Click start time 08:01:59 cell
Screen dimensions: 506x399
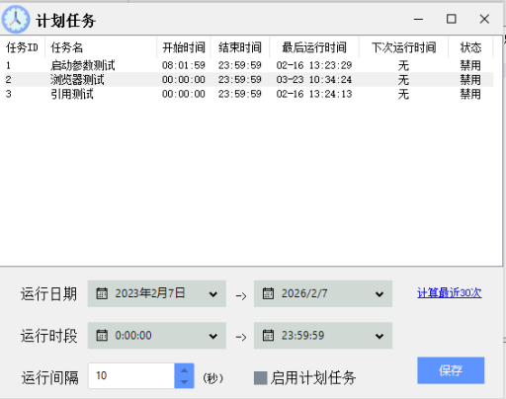184,65
